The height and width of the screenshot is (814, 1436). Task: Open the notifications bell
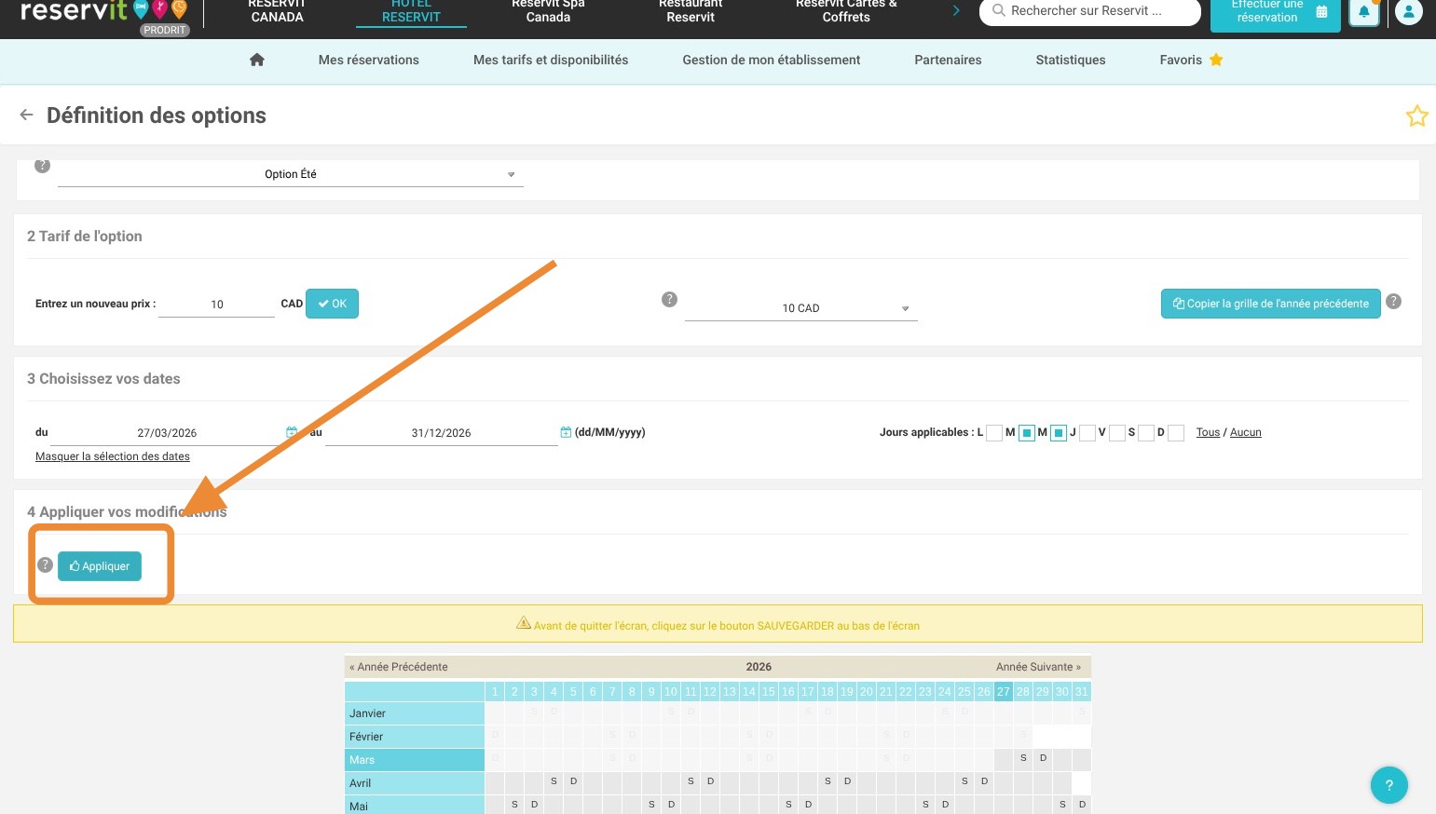coord(1363,12)
